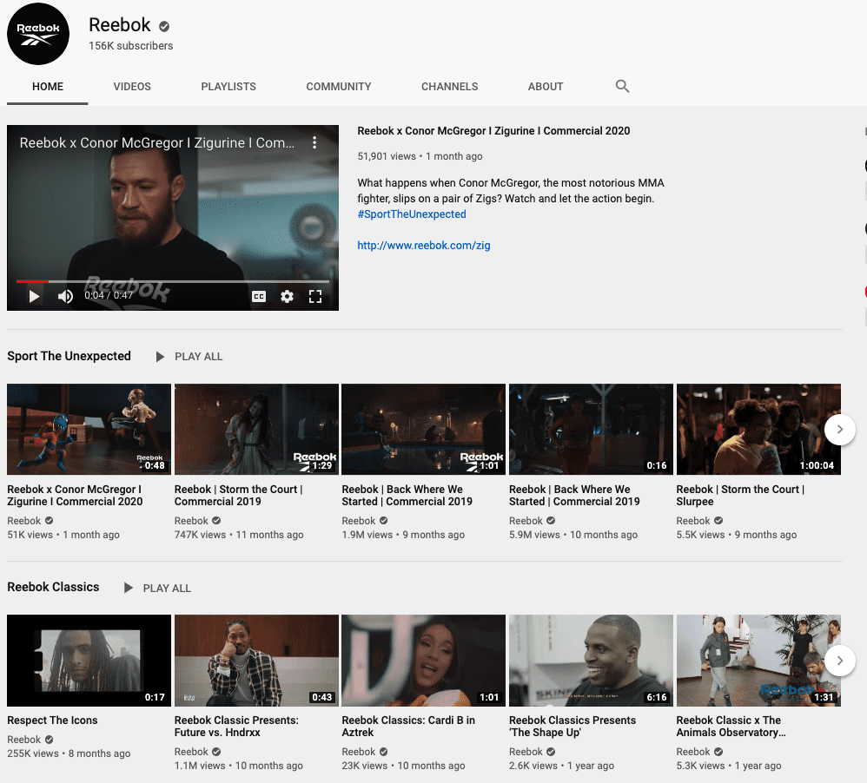Seek along the featured video progress bar
Screen dimensions: 867x783
coord(173,282)
